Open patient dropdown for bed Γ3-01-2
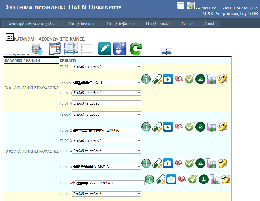260x201 pixels. 106,82
